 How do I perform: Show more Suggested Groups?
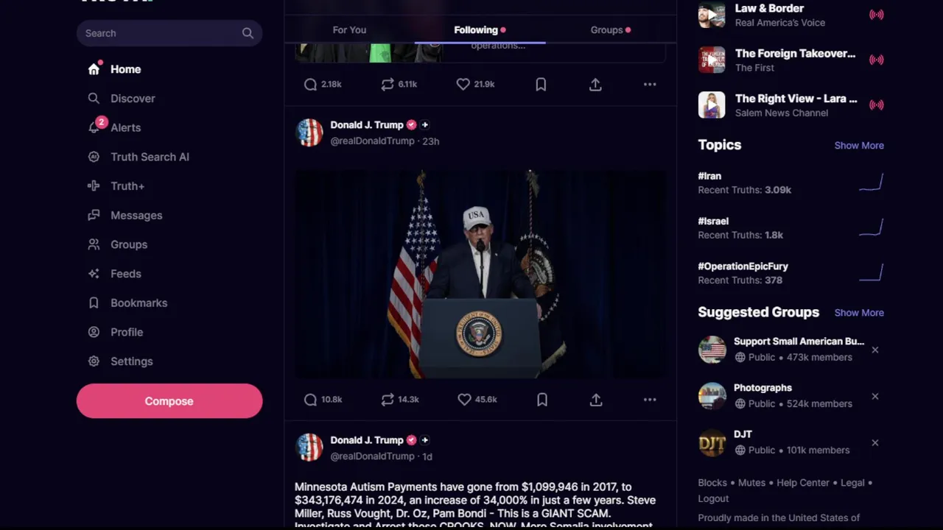click(x=859, y=313)
